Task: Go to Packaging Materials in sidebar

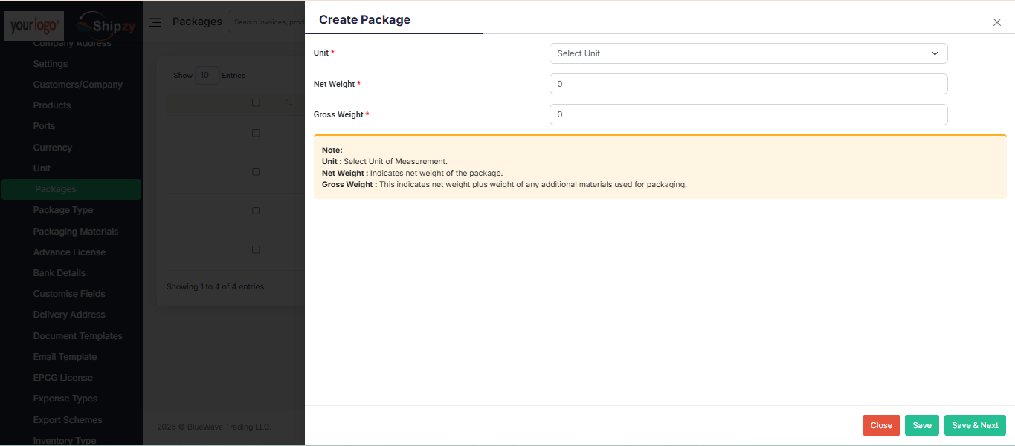Action: (76, 232)
